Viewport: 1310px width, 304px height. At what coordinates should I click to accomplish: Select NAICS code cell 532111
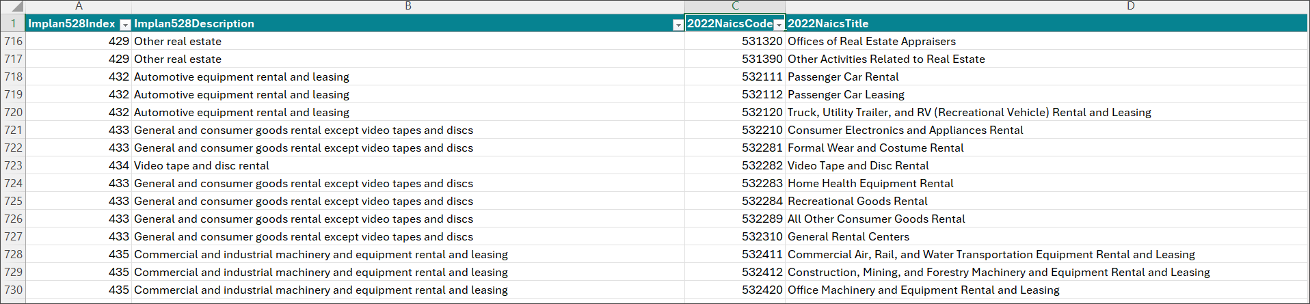click(735, 77)
